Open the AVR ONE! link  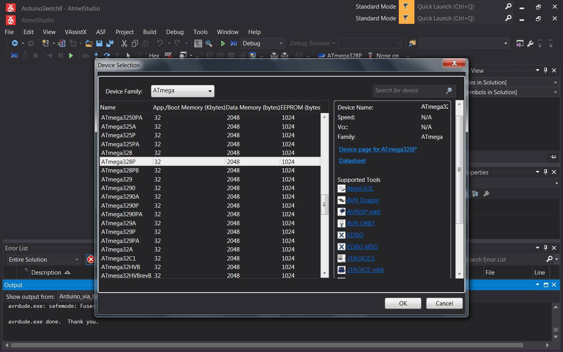(x=360, y=223)
